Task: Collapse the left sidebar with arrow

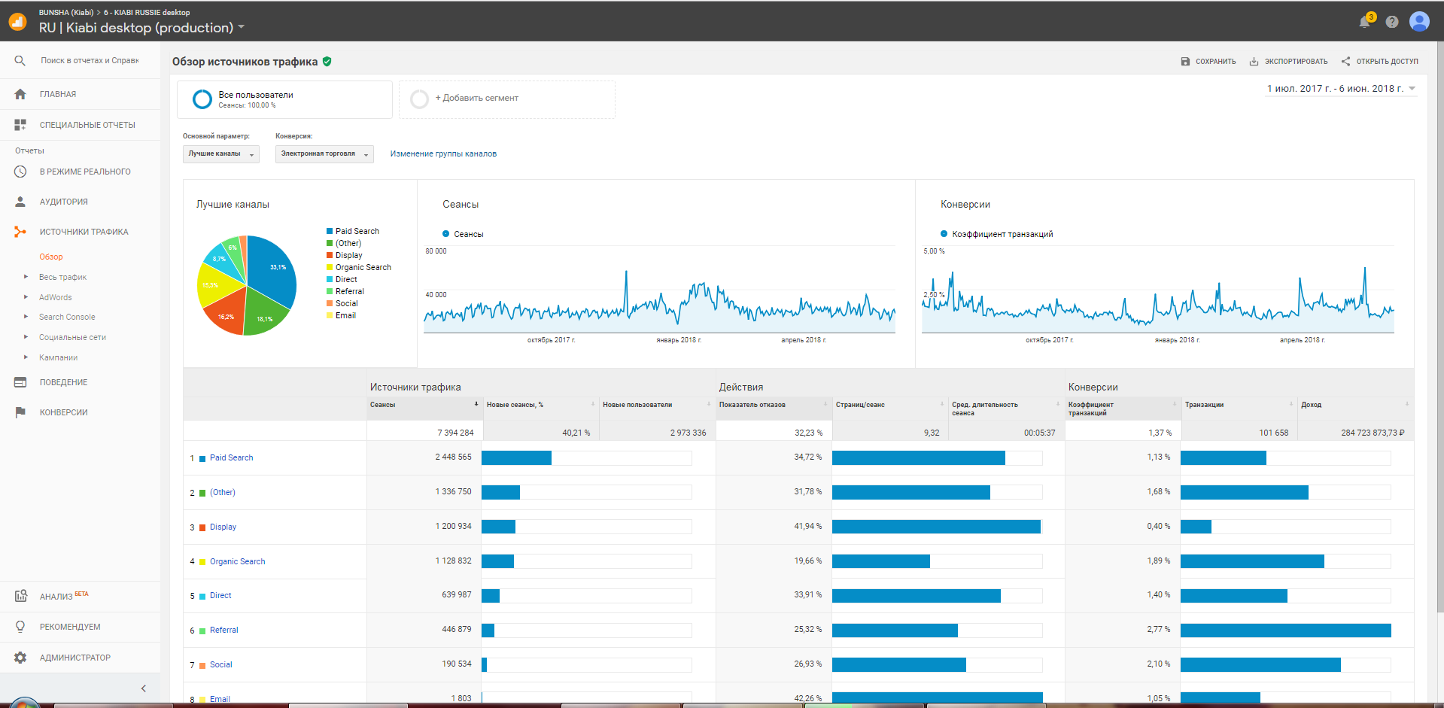Action: coord(143,688)
